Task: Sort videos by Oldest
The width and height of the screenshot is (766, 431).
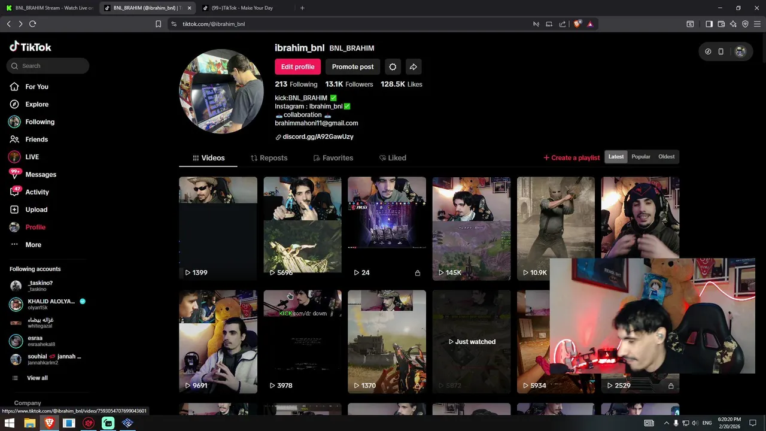Action: (666, 157)
